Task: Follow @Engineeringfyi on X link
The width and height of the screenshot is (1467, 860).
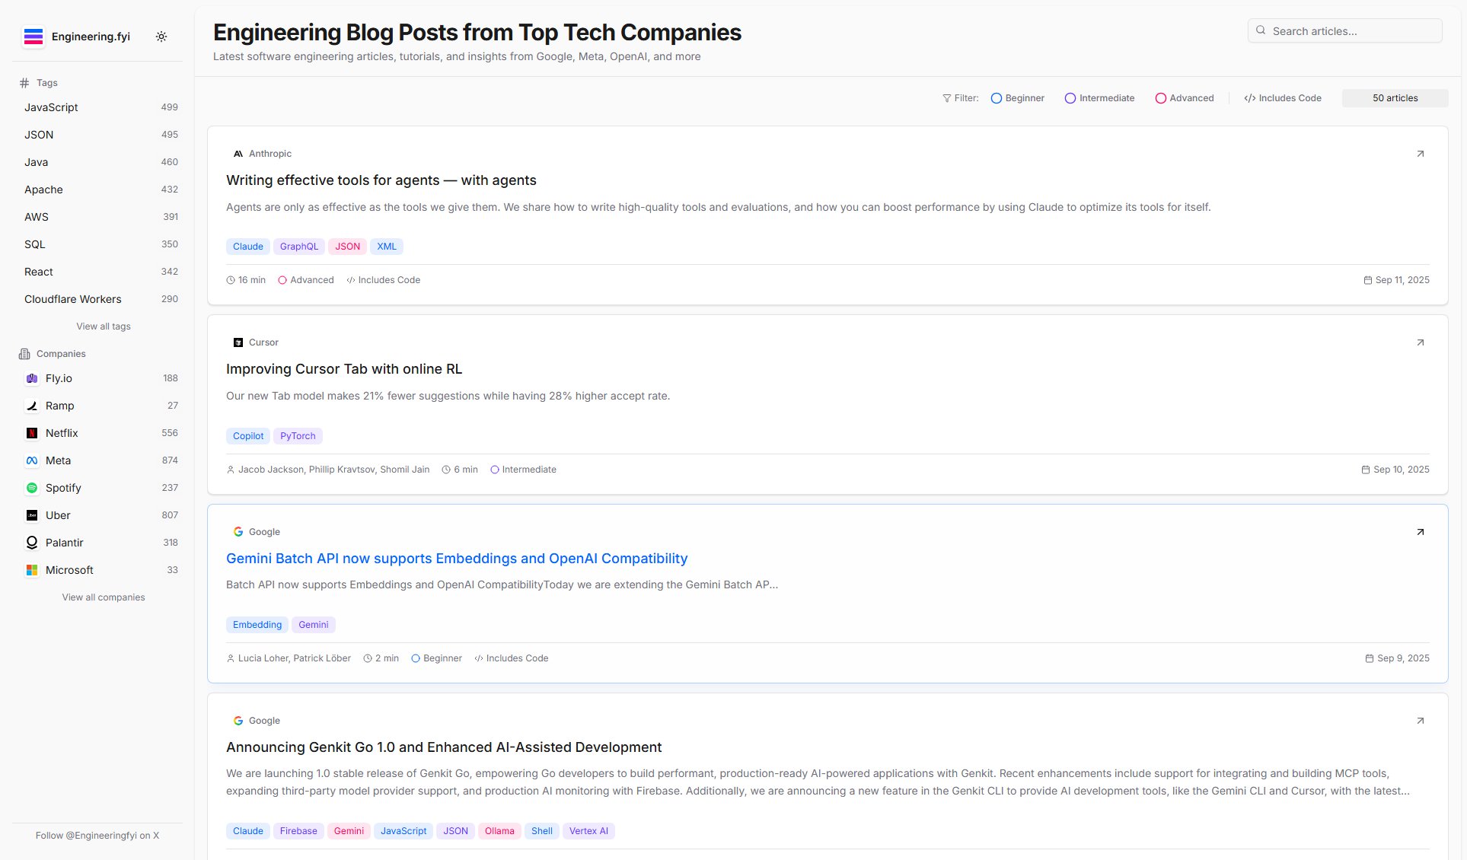Action: click(97, 836)
